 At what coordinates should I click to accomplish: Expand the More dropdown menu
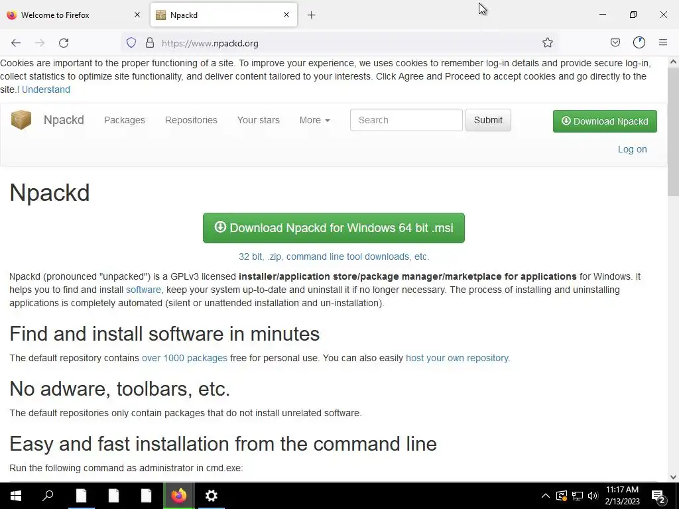click(314, 120)
